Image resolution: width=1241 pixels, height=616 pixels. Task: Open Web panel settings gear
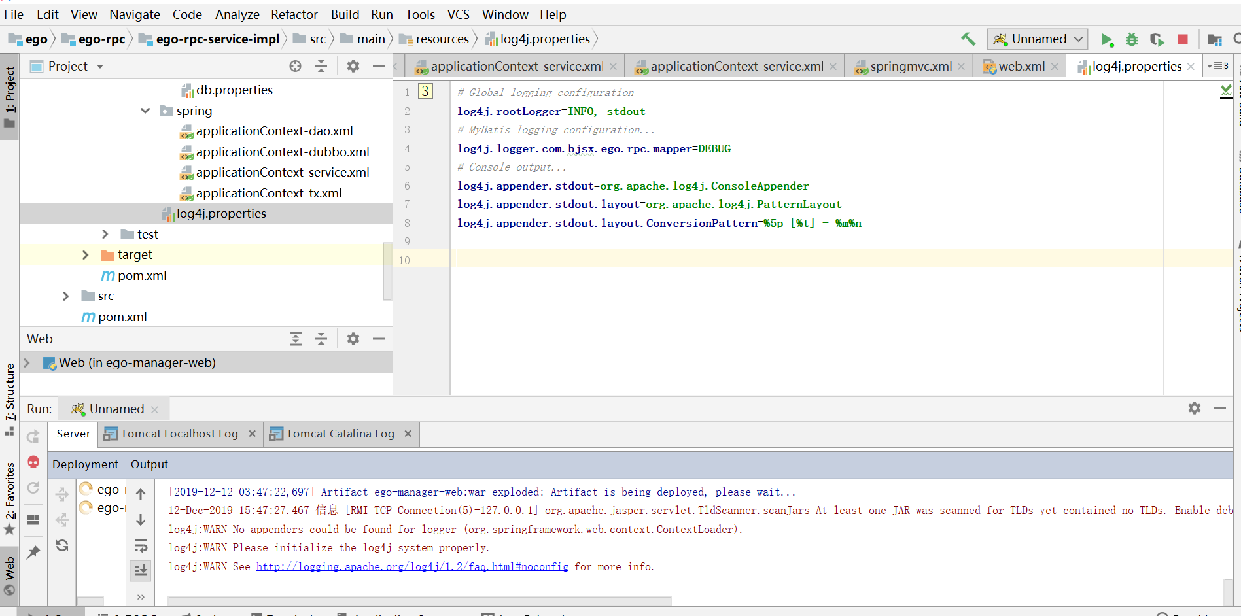coord(353,339)
